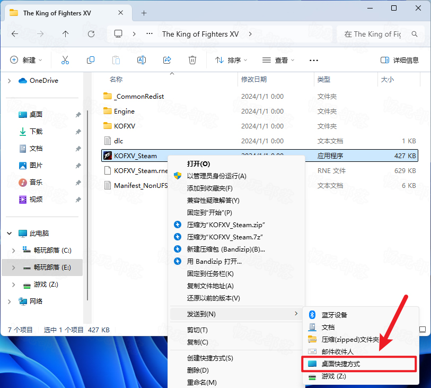
Task: Click the chevron after The King of Fighters XV breadcrumb
Action: pos(250,34)
